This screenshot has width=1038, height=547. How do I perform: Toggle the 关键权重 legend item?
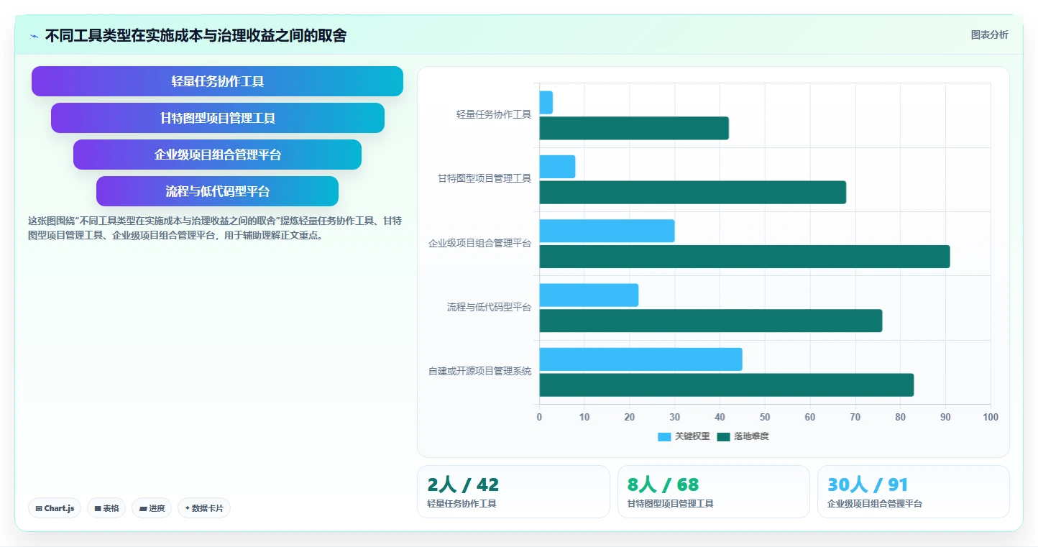tap(684, 436)
